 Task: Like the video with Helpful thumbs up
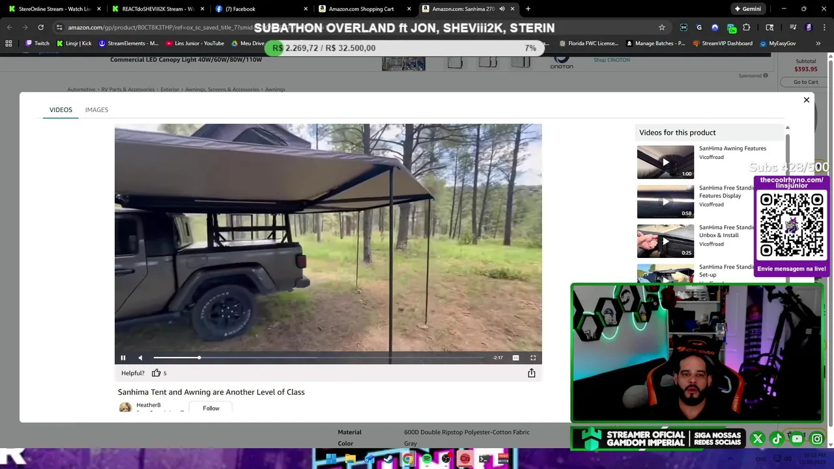(156, 373)
